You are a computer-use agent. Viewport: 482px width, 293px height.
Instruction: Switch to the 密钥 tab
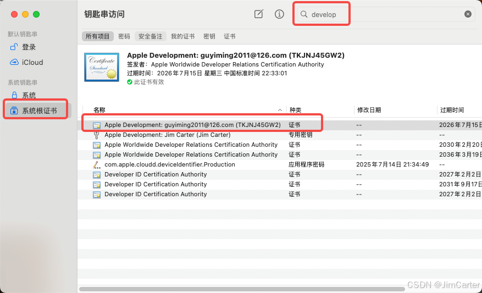pos(209,36)
